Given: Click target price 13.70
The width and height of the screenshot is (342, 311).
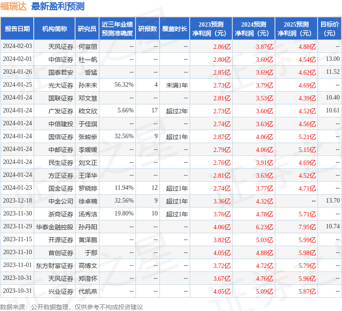Looking at the screenshot, I should [x=333, y=200].
